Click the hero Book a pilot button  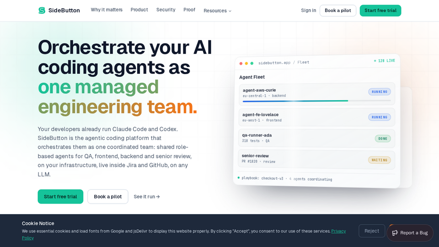pyautogui.click(x=108, y=197)
